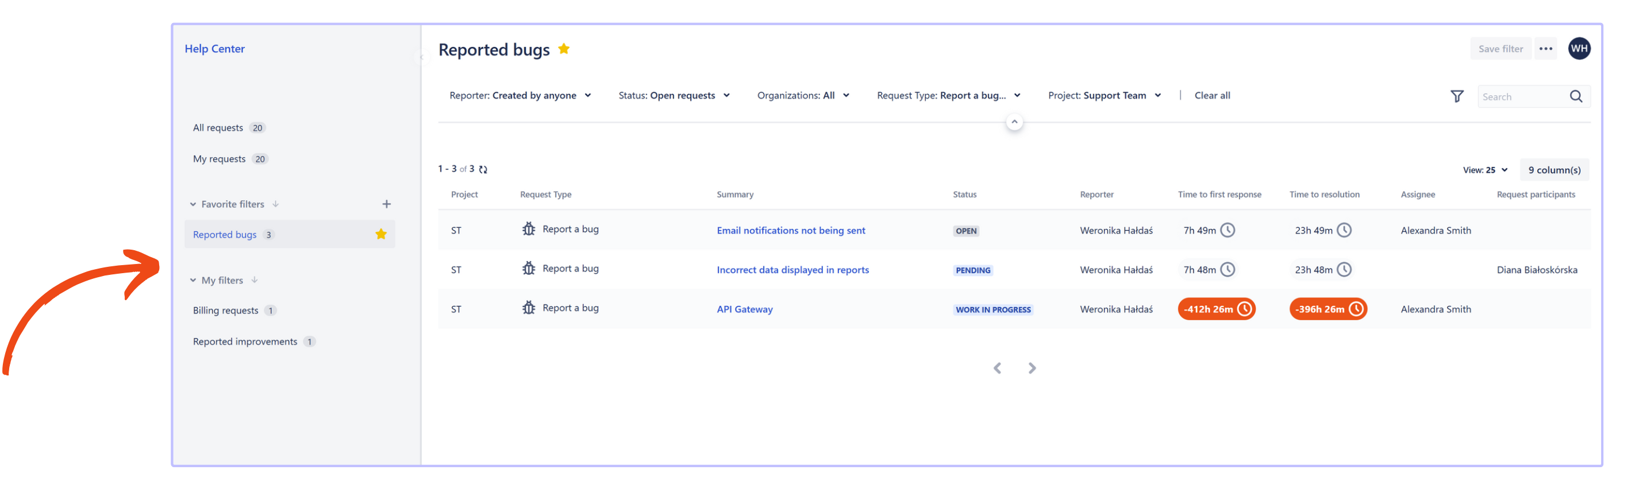This screenshot has height=501, width=1639.
Task: Click the bug icon for Email notifications row
Action: pos(528,229)
